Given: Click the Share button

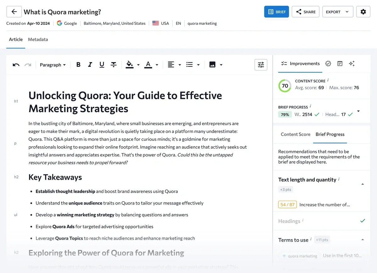Looking at the screenshot, I should (x=306, y=12).
